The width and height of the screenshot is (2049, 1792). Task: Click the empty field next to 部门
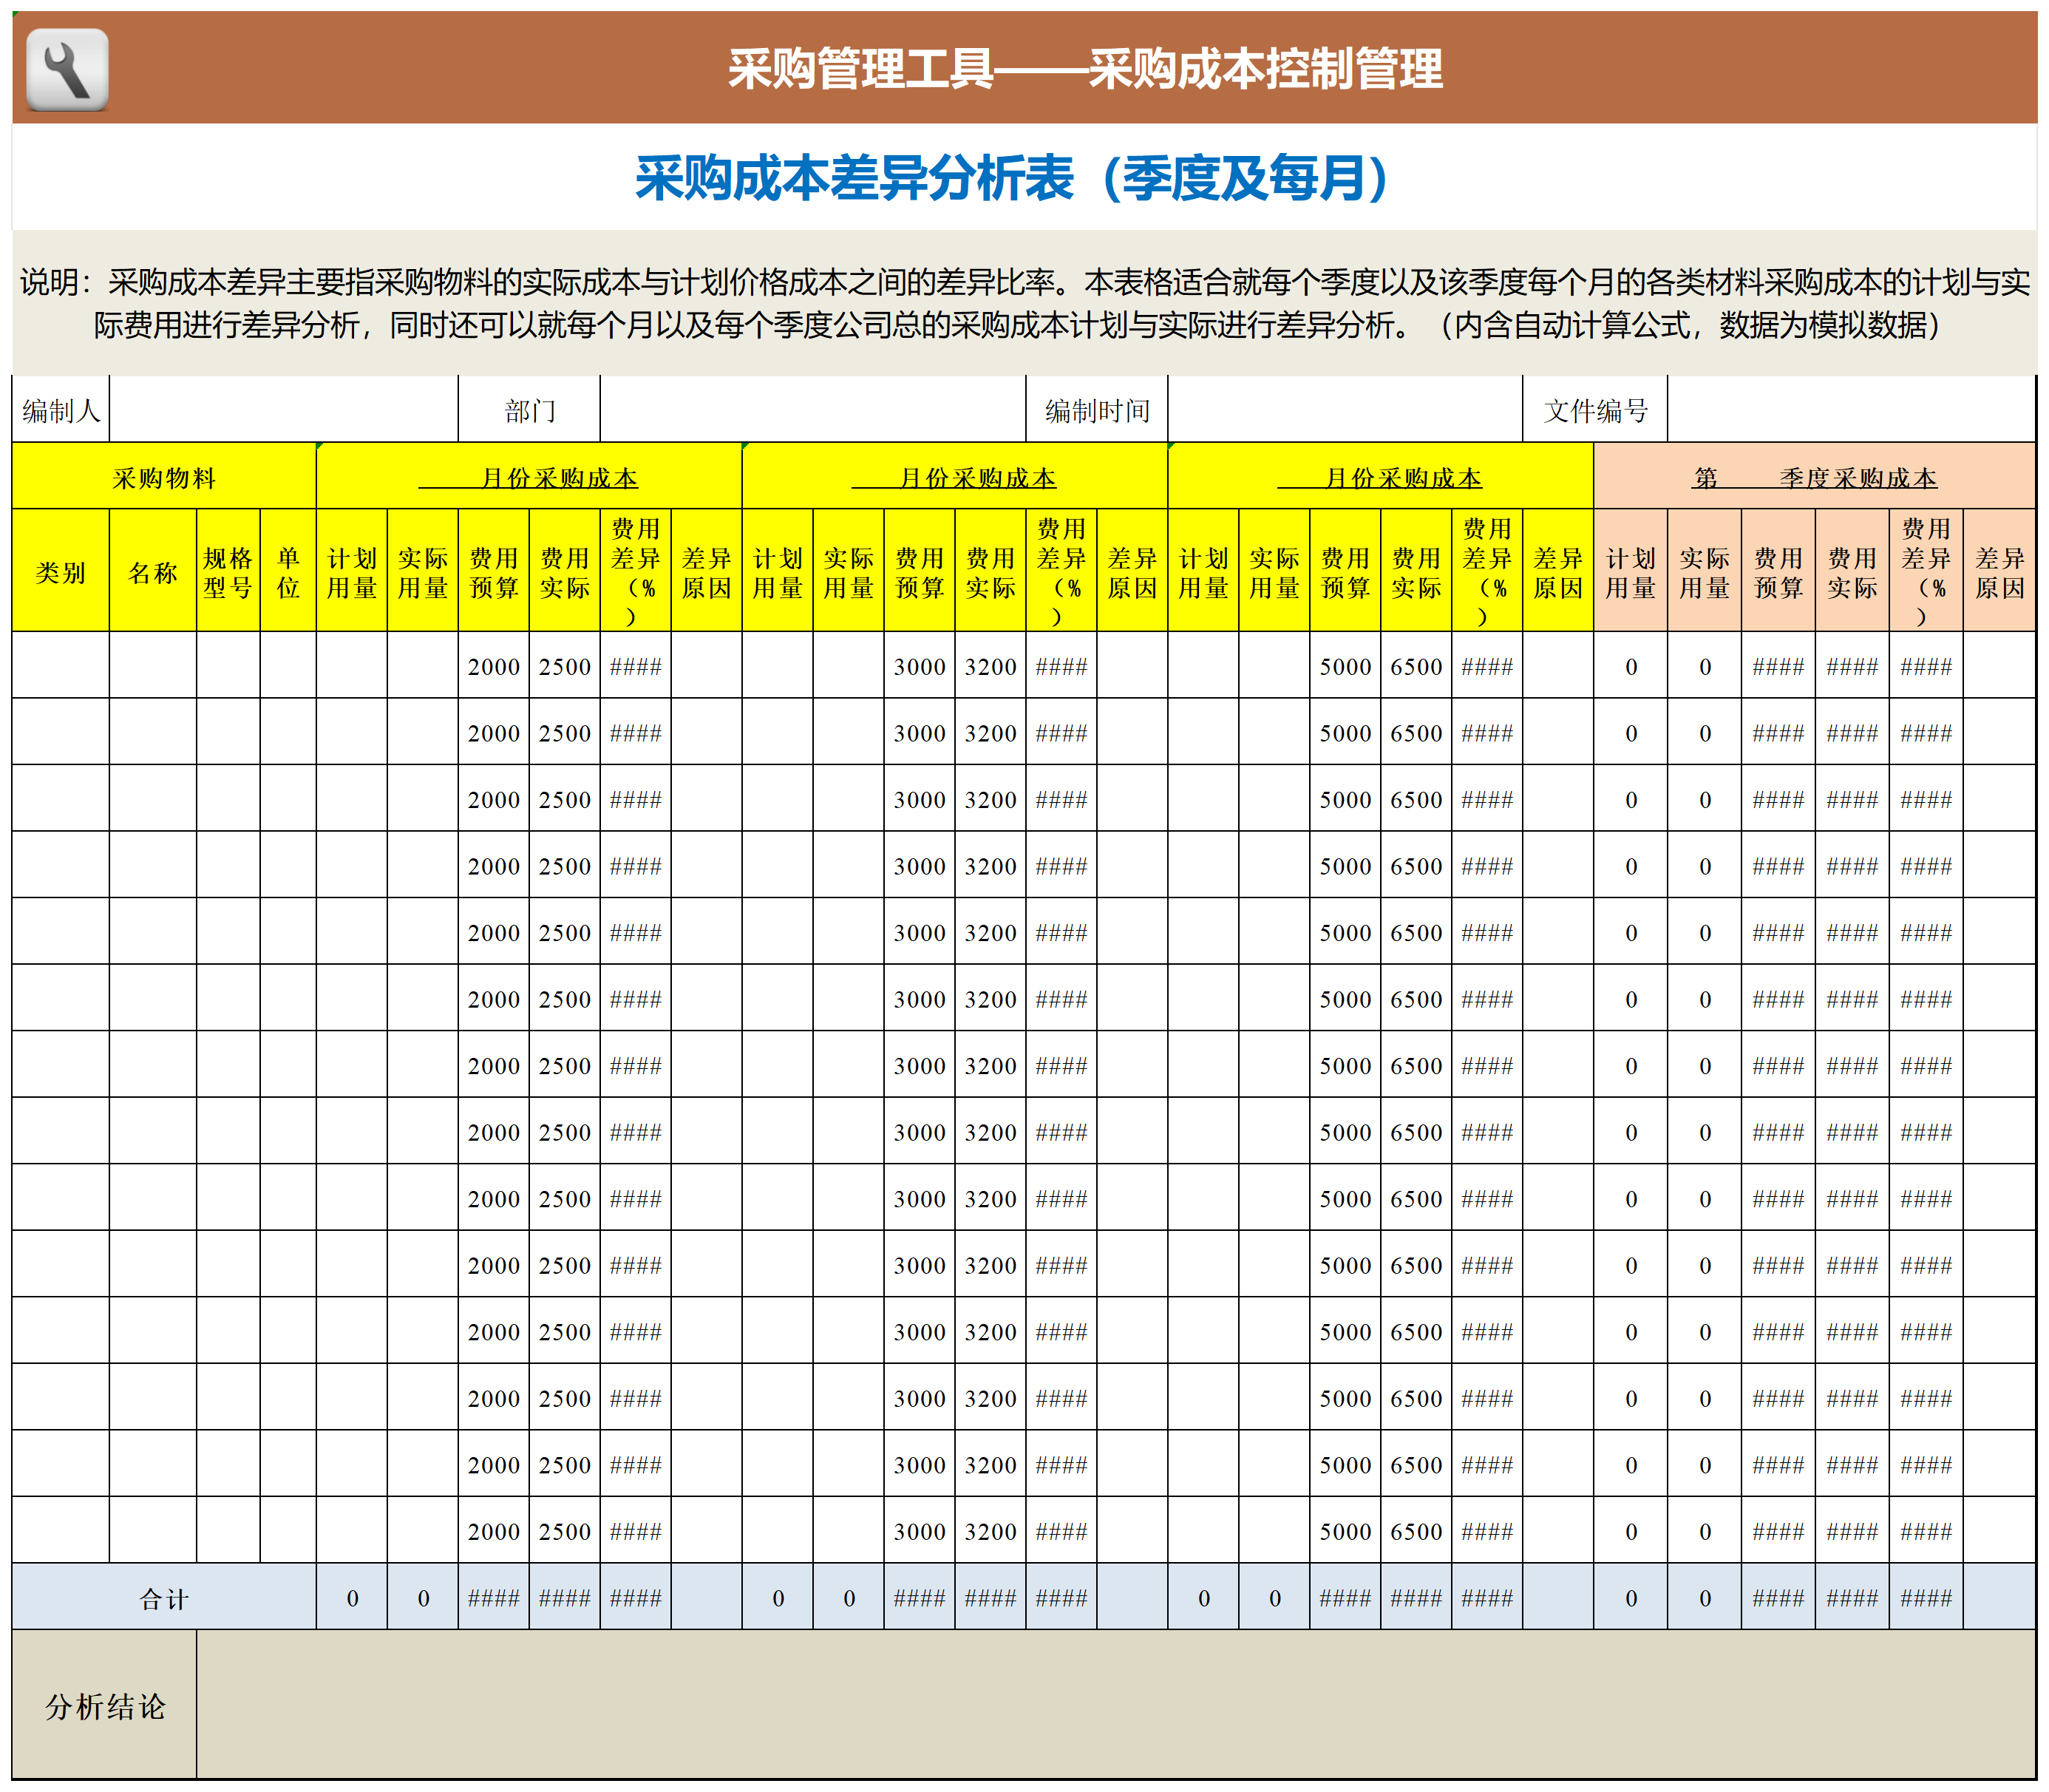click(812, 410)
